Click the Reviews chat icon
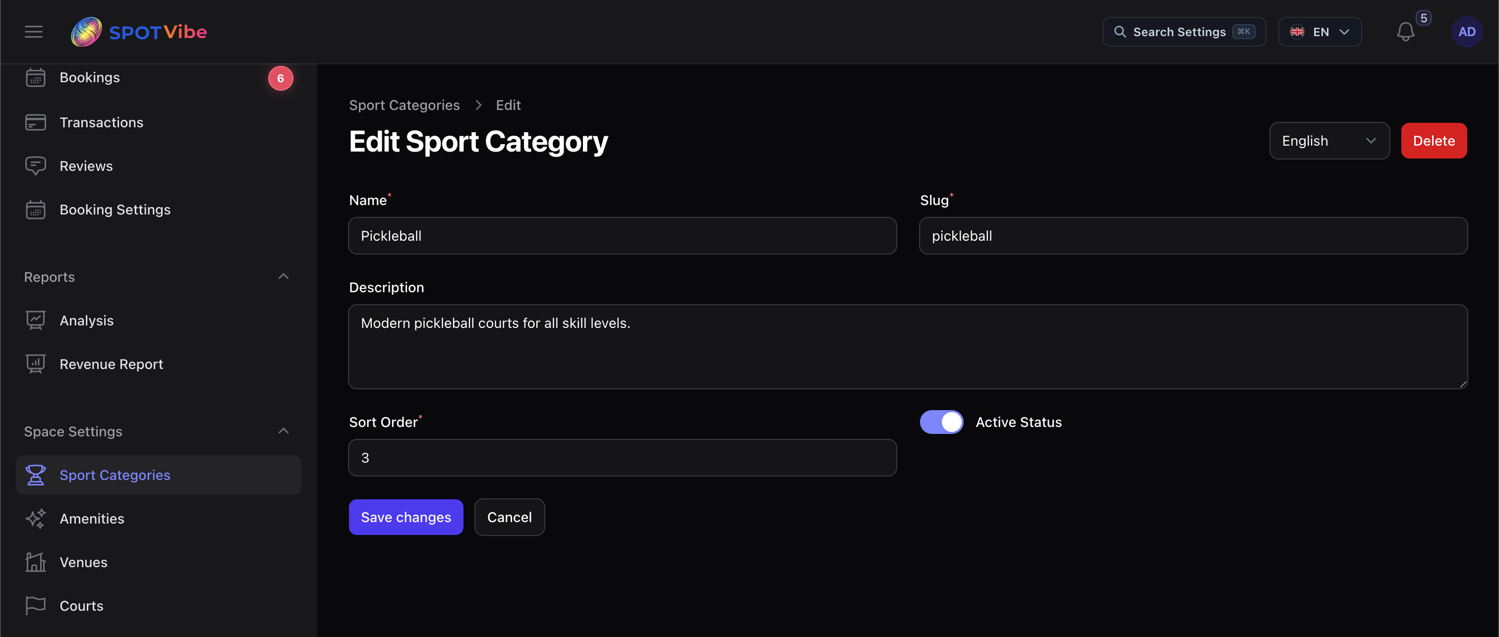 (36, 166)
